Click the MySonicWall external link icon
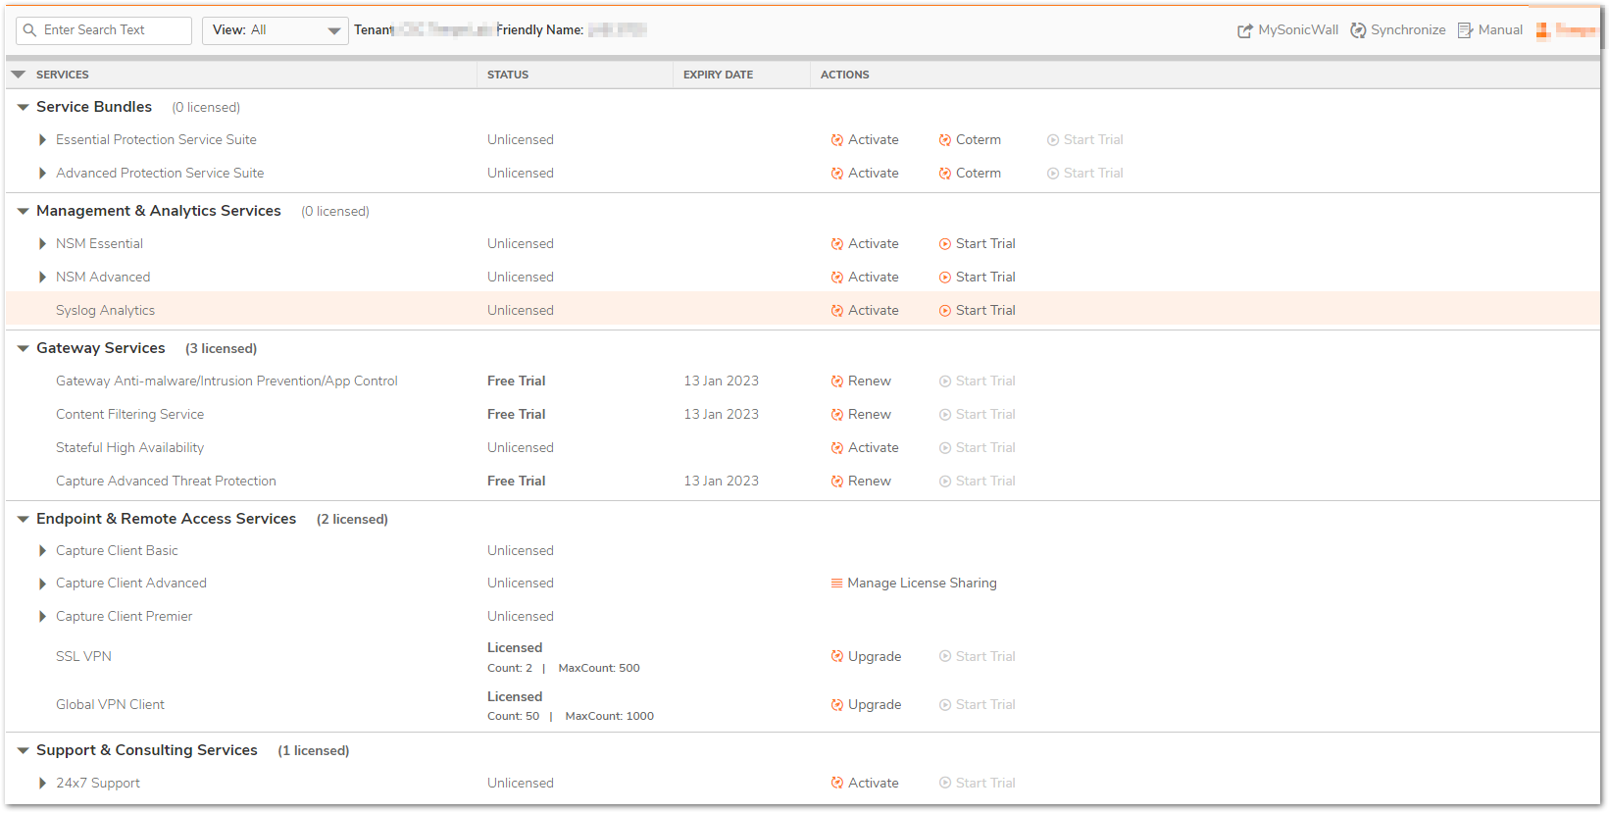The height and width of the screenshot is (813, 1609). pyautogui.click(x=1244, y=30)
